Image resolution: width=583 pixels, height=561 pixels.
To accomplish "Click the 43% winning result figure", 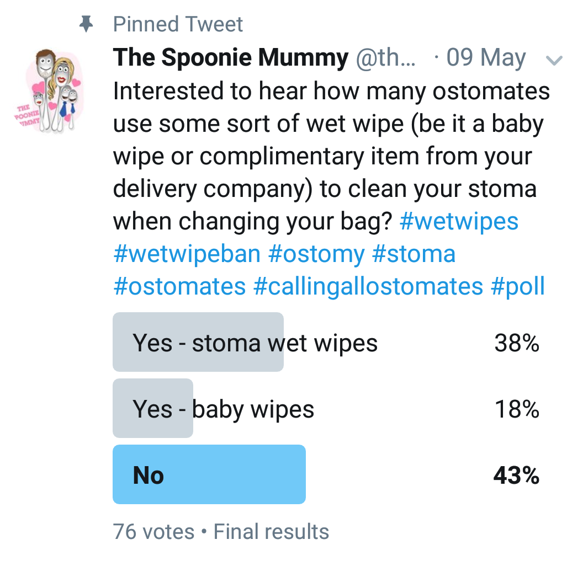I will coord(516,475).
